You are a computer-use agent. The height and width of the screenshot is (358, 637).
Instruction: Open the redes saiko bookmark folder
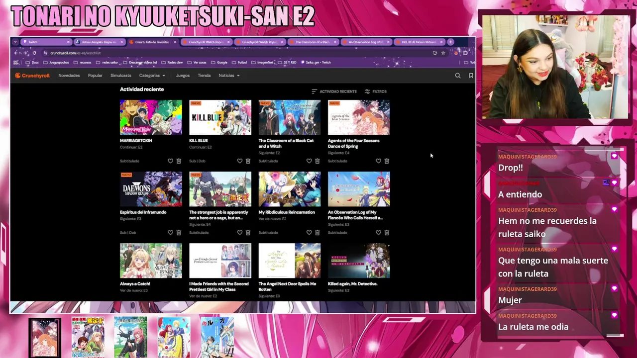coord(107,63)
